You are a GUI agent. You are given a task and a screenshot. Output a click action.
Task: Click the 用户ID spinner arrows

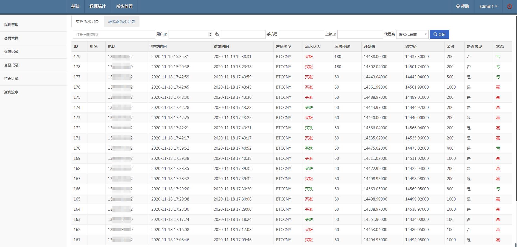(x=210, y=34)
